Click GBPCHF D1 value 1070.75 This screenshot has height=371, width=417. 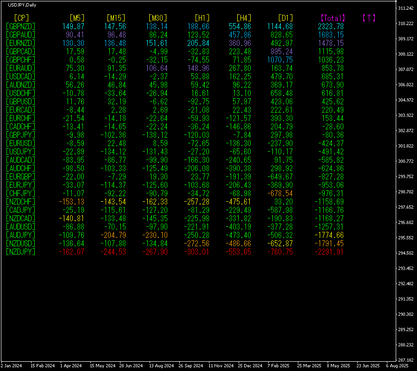280,60
